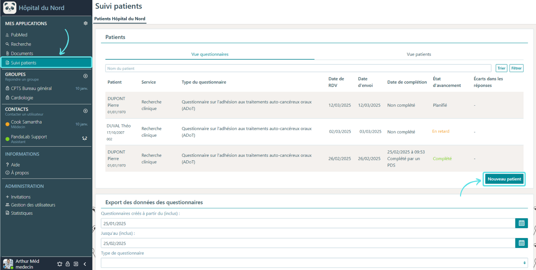
Task: Click the Planifié status
Action: (440, 105)
